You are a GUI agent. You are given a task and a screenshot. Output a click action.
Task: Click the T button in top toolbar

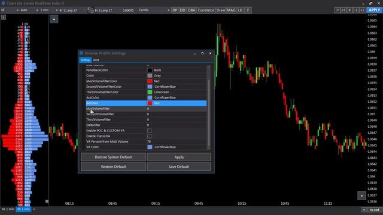point(349,10)
